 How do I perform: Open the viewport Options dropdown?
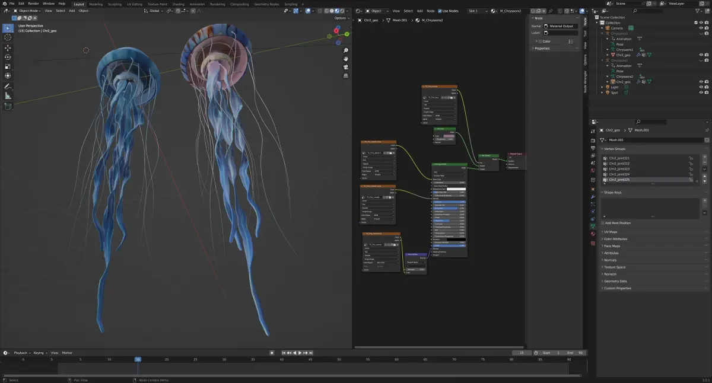tap(341, 18)
